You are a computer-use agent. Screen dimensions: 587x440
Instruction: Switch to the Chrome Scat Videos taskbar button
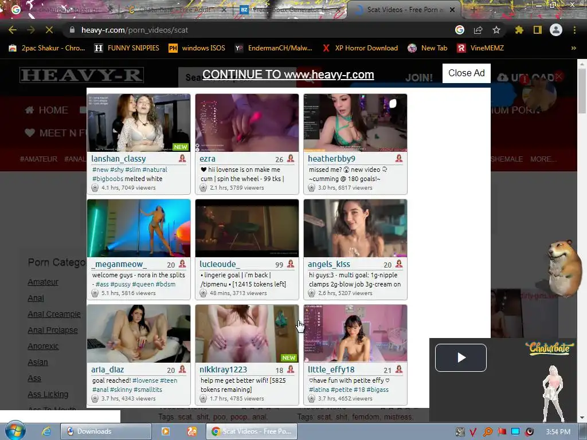tap(251, 431)
